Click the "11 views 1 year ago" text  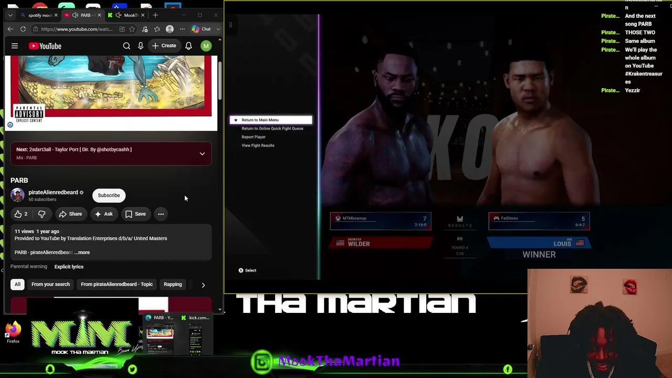click(x=37, y=232)
